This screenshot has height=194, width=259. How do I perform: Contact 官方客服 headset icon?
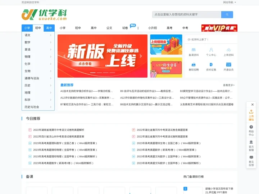click(251, 142)
